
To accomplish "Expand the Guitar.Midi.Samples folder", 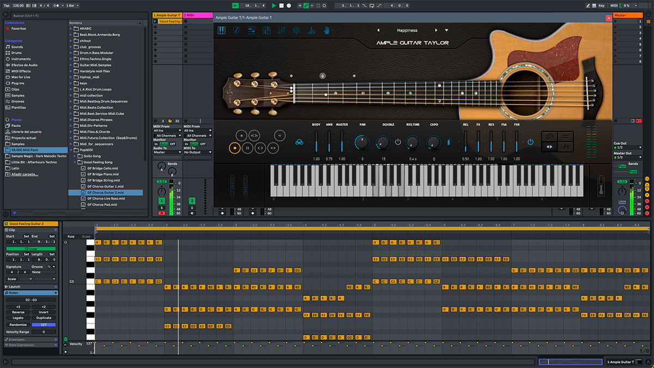I will [71, 65].
